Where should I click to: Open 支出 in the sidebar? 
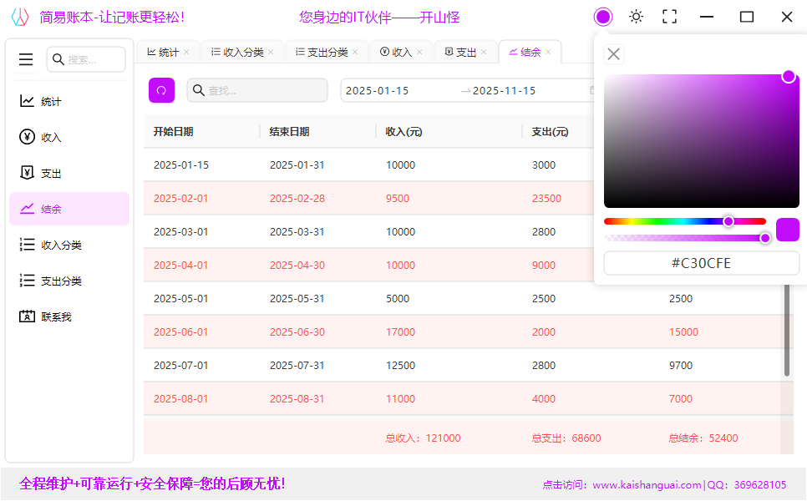(69, 174)
